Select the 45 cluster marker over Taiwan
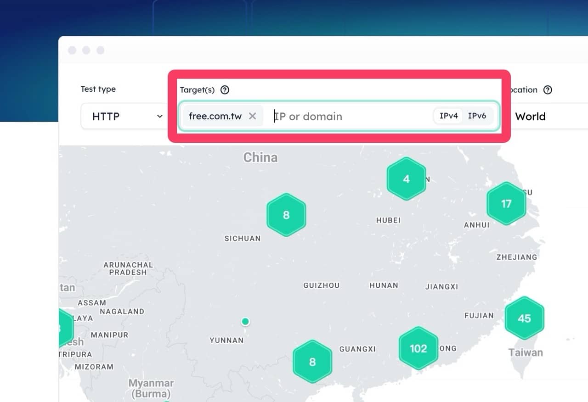Screen dimensions: 588x402 524,318
